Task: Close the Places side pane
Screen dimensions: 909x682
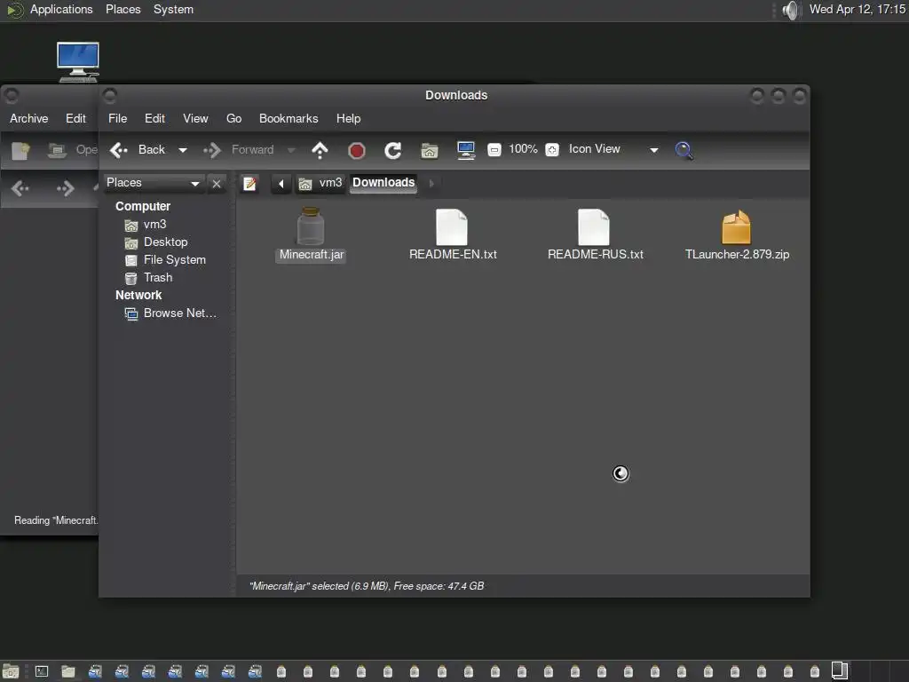Action: pos(217,184)
